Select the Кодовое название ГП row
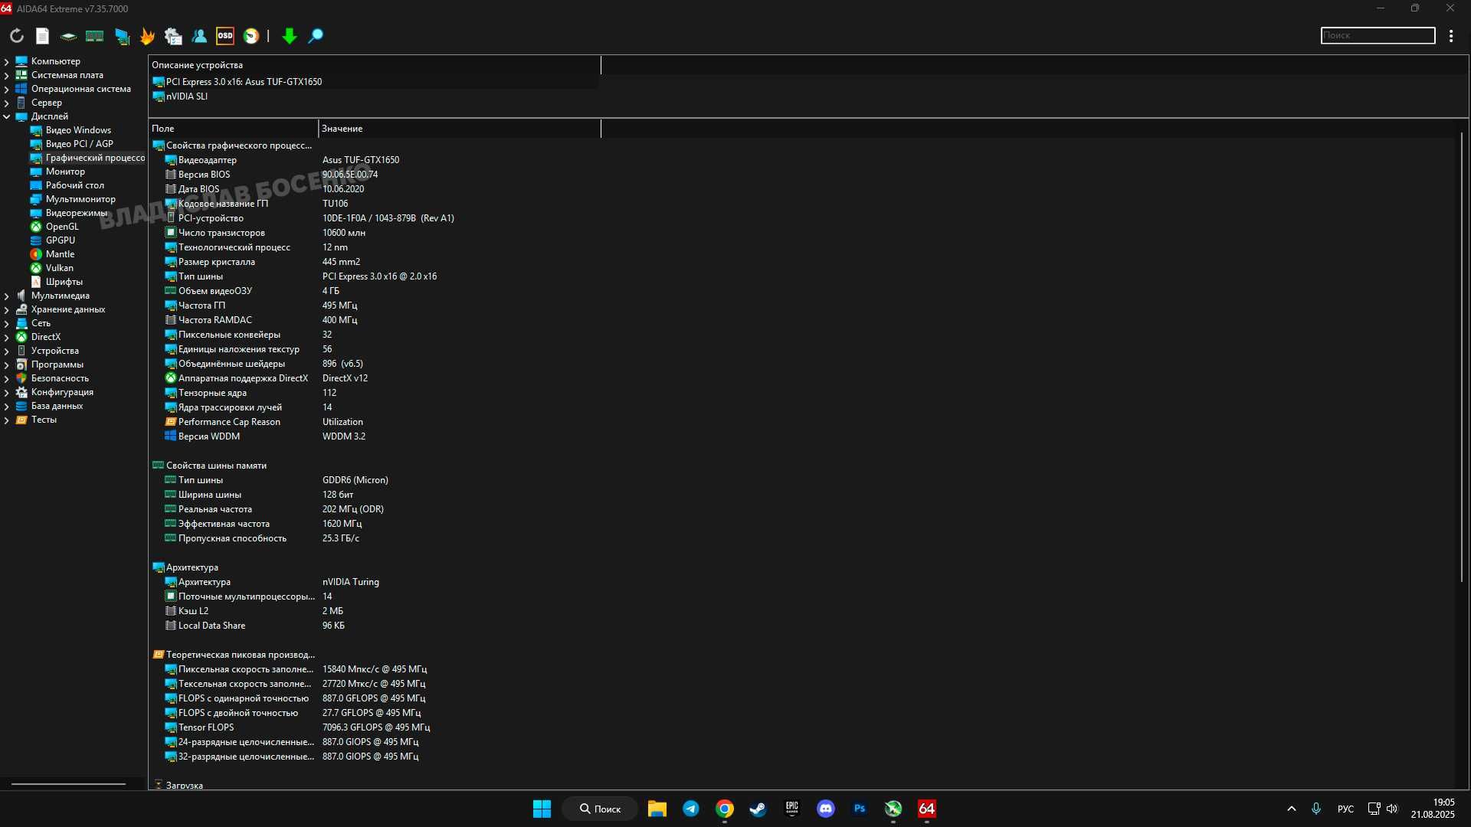 click(x=374, y=204)
